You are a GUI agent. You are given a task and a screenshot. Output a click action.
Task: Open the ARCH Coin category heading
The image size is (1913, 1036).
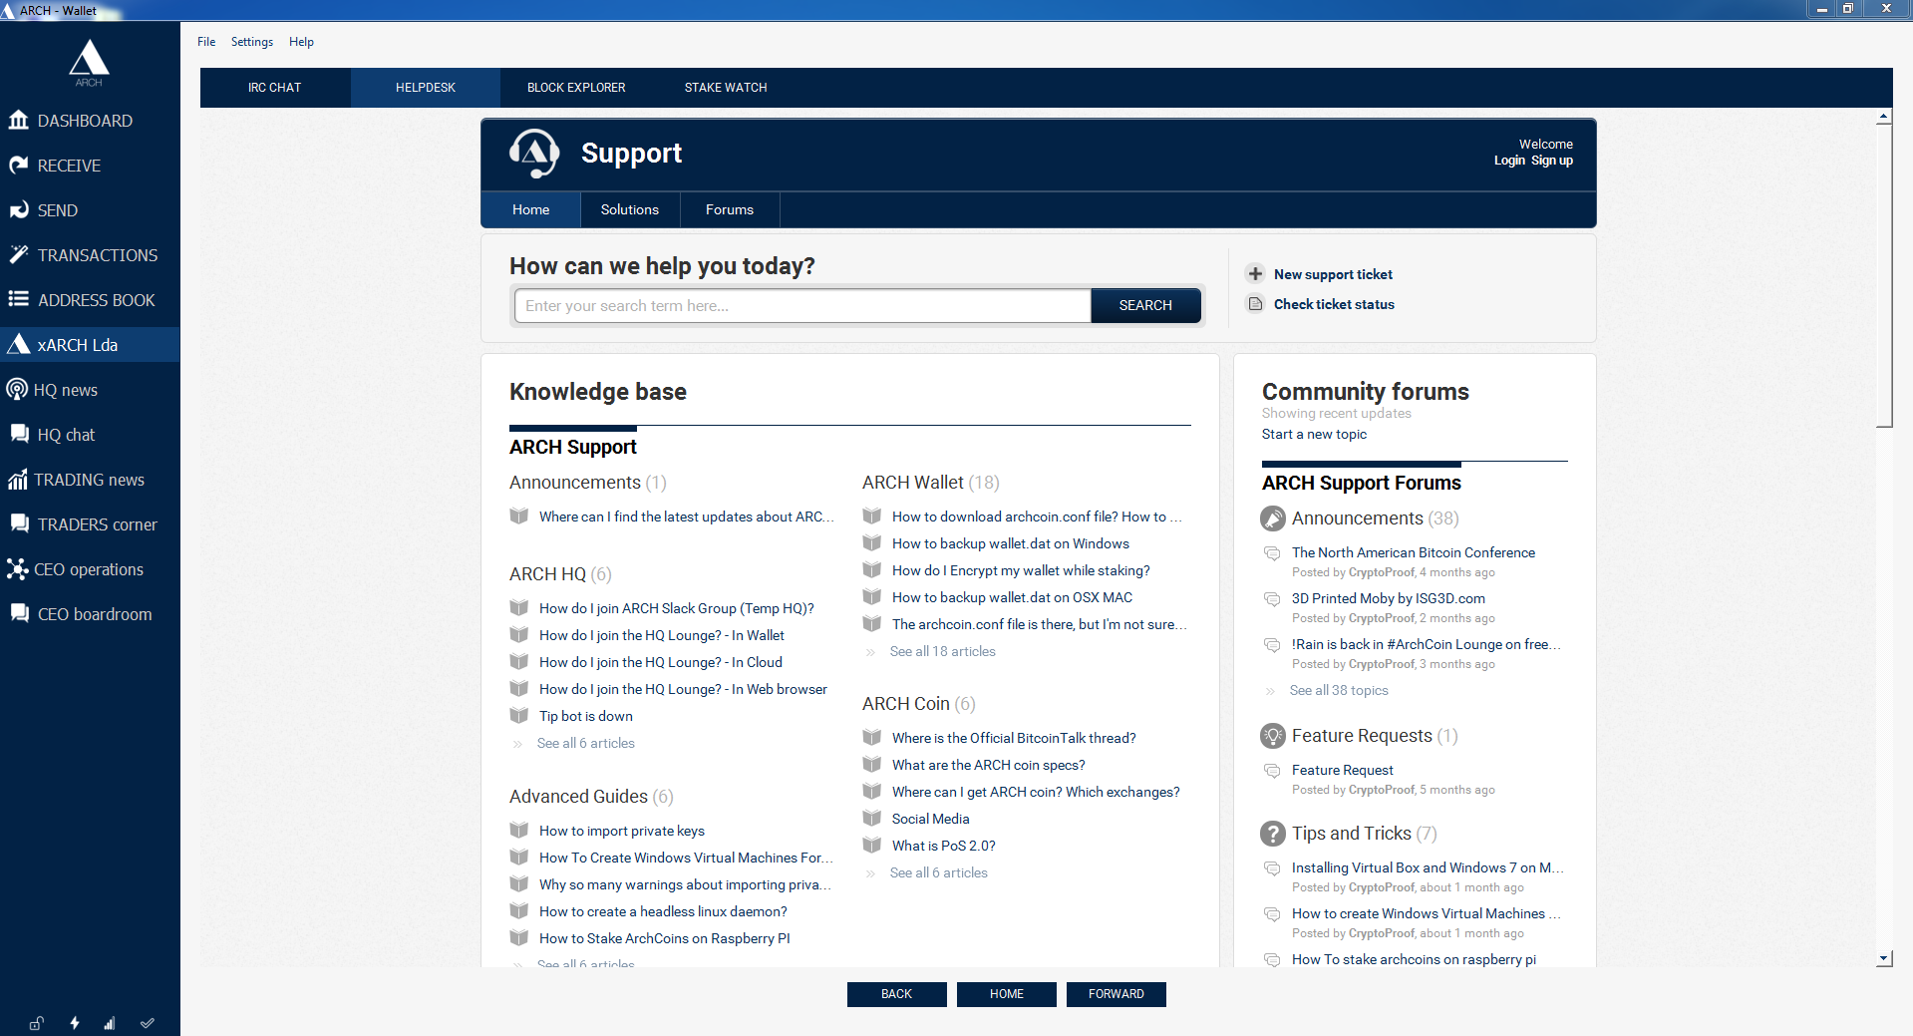pyautogui.click(x=906, y=704)
